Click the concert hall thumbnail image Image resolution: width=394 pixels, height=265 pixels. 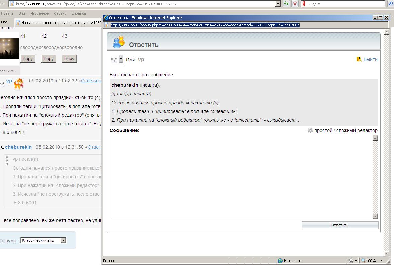(x=9, y=48)
